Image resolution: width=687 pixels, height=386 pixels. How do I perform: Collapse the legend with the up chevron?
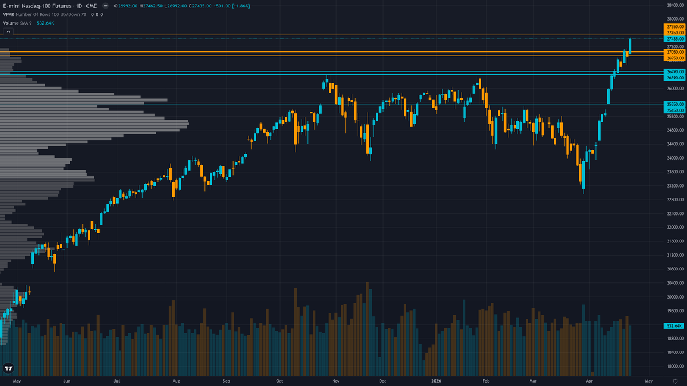coord(8,31)
